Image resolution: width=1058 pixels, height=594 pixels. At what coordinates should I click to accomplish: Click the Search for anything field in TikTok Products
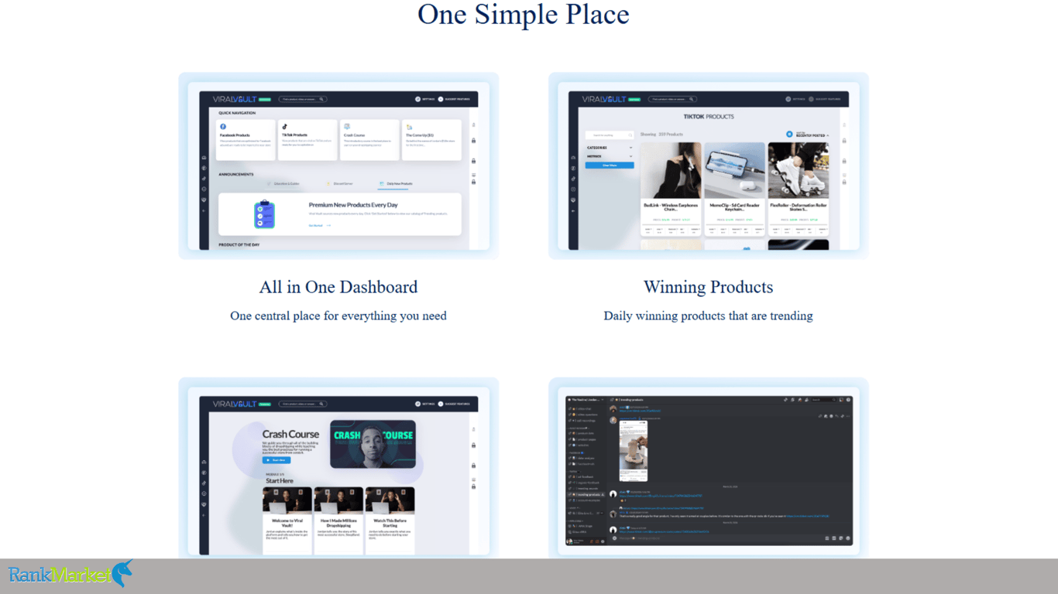click(610, 135)
